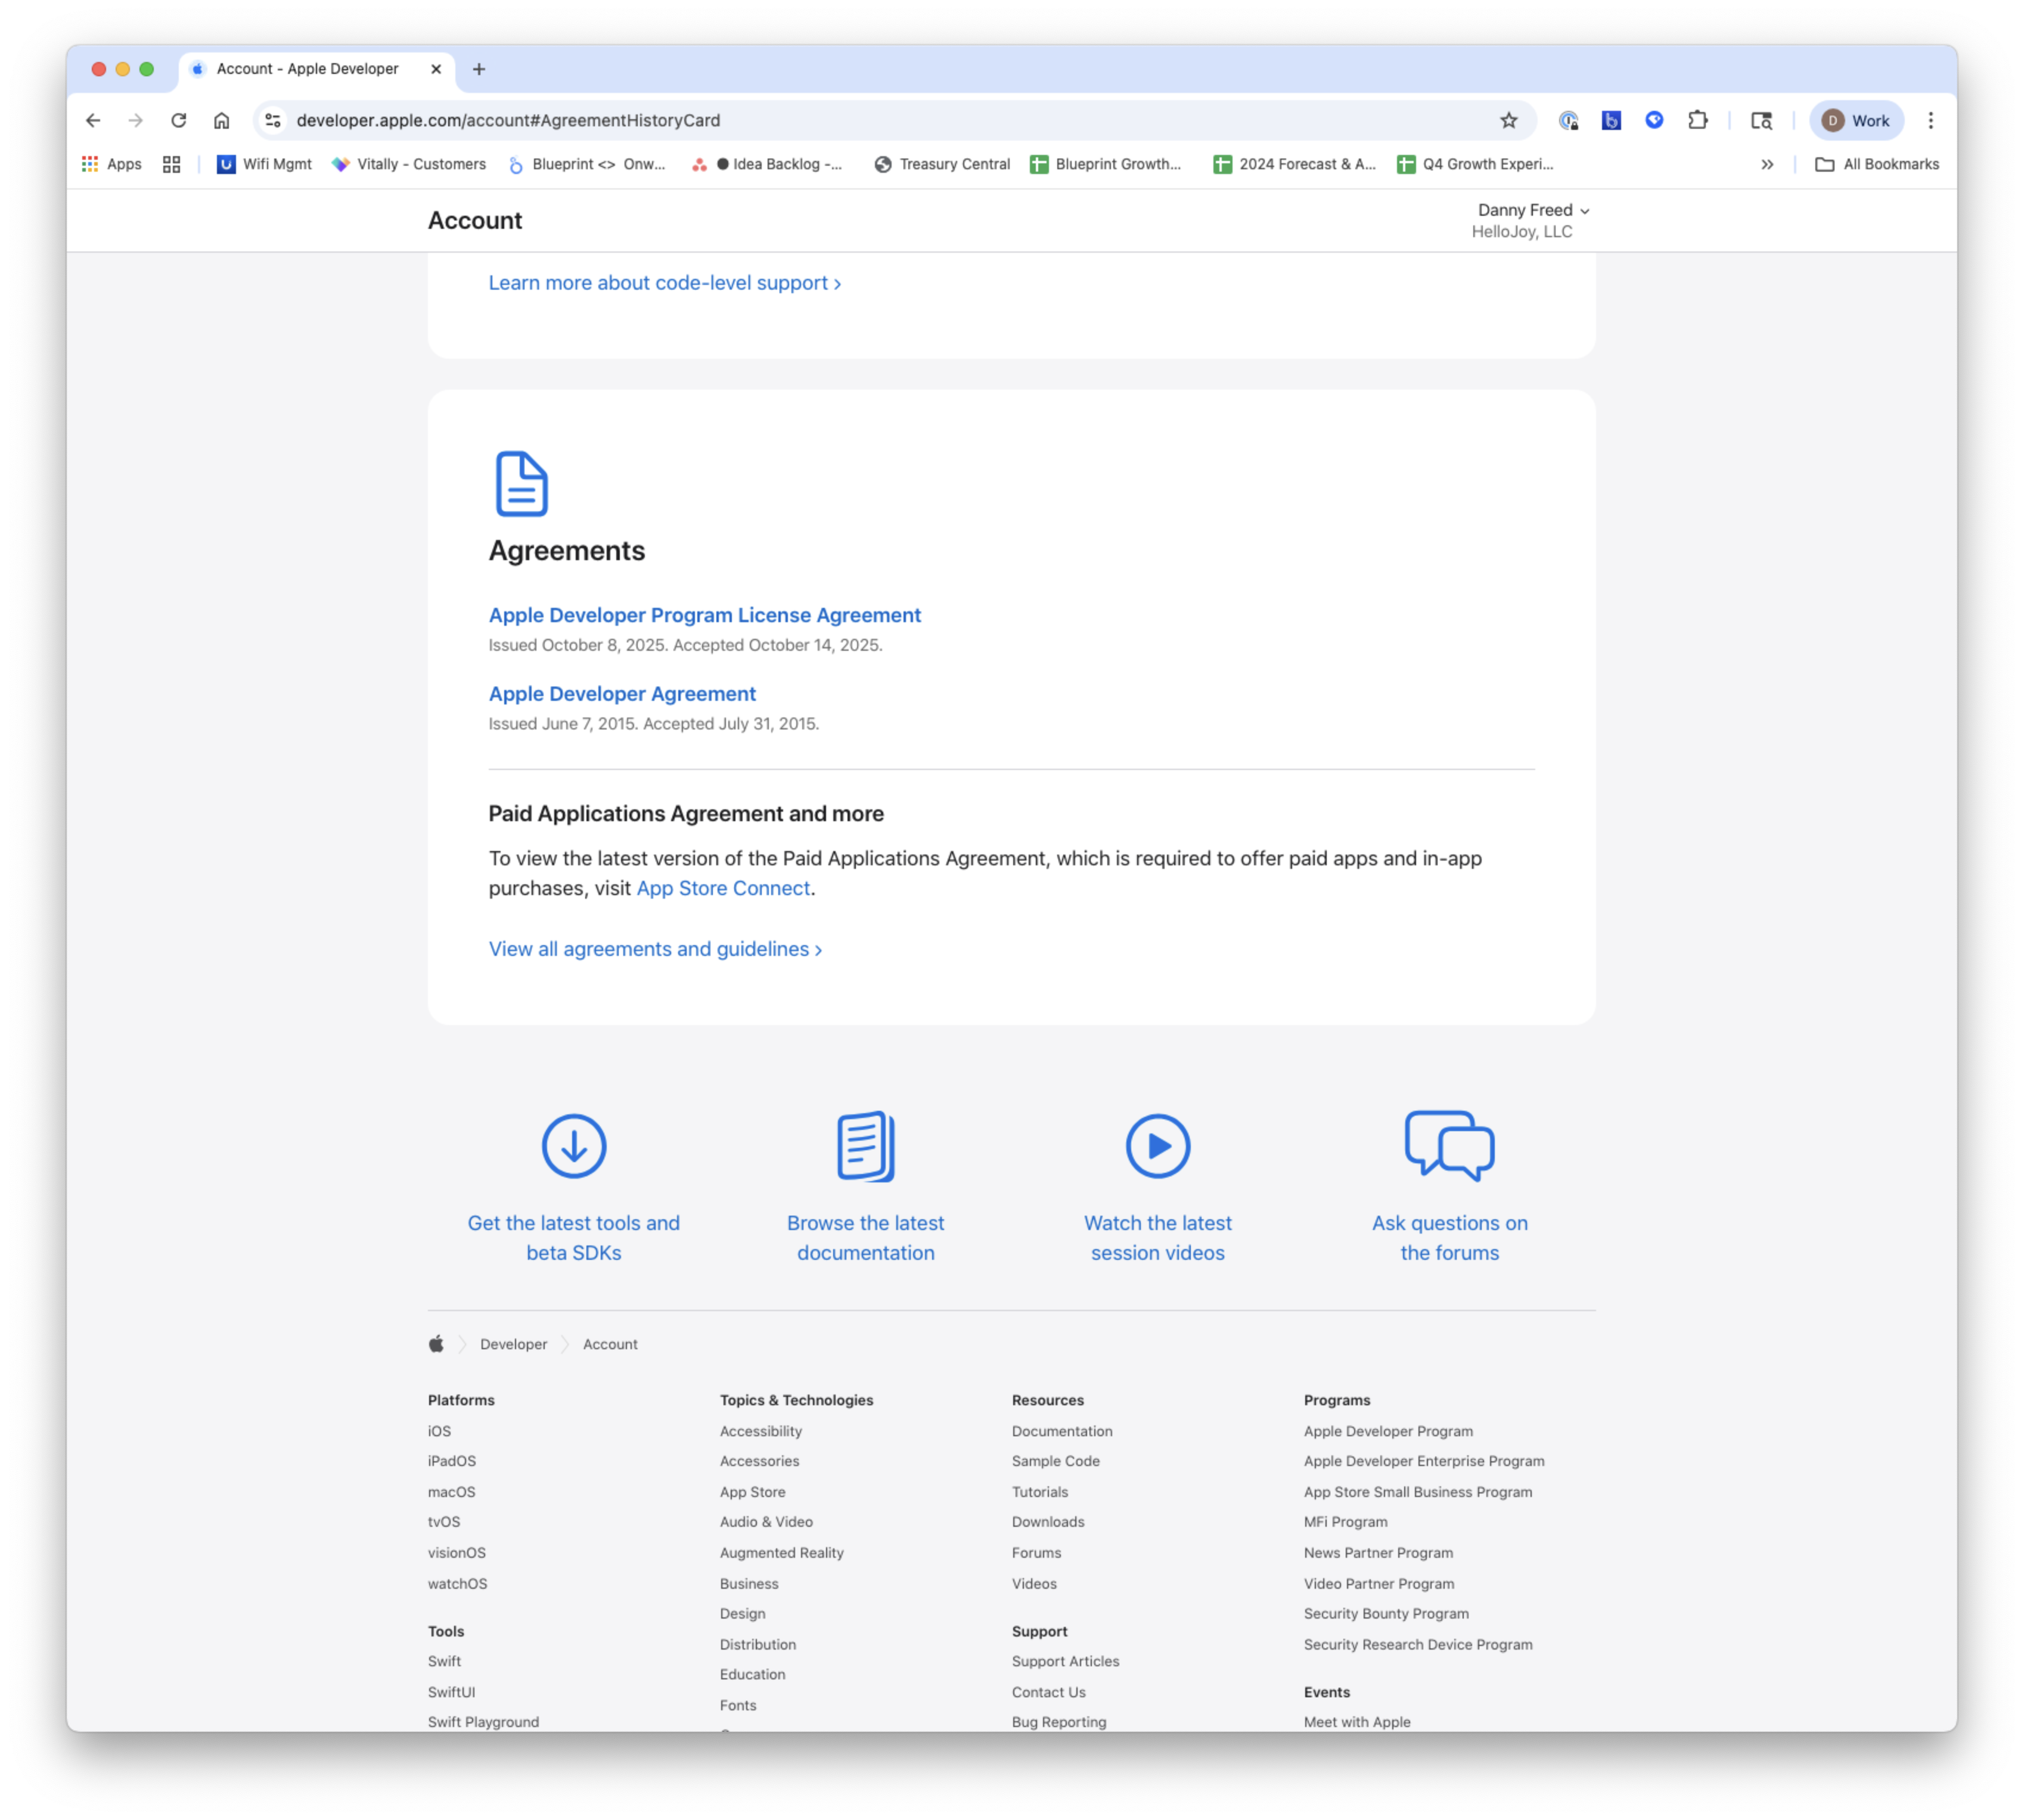Show hidden bookmarks with double chevron
The width and height of the screenshot is (2024, 1820).
(x=1766, y=165)
